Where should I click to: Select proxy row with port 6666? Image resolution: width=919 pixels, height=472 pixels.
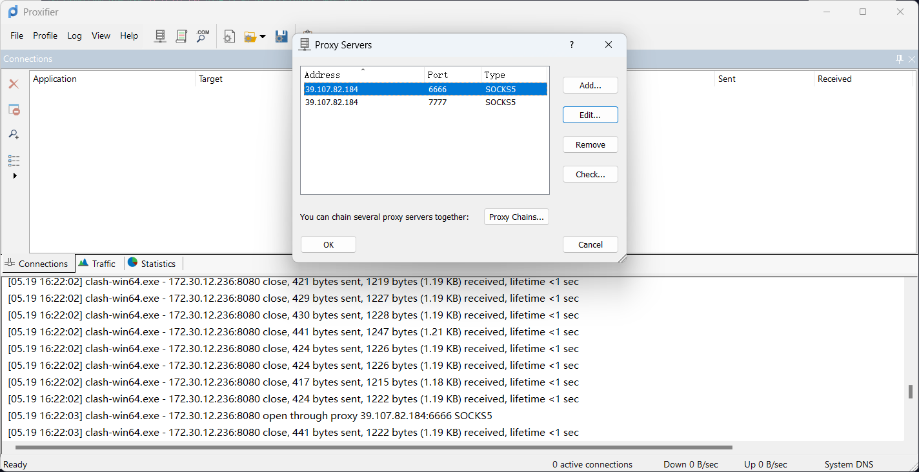[425, 89]
